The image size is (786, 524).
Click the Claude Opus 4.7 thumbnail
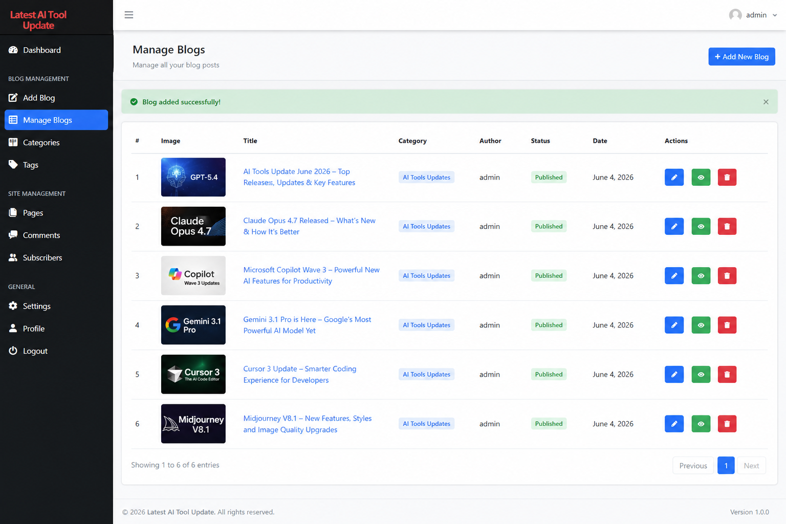(x=193, y=226)
